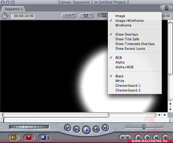Click the horizontal scroll left arrow
This screenshot has width=173, height=143.
[159, 115]
